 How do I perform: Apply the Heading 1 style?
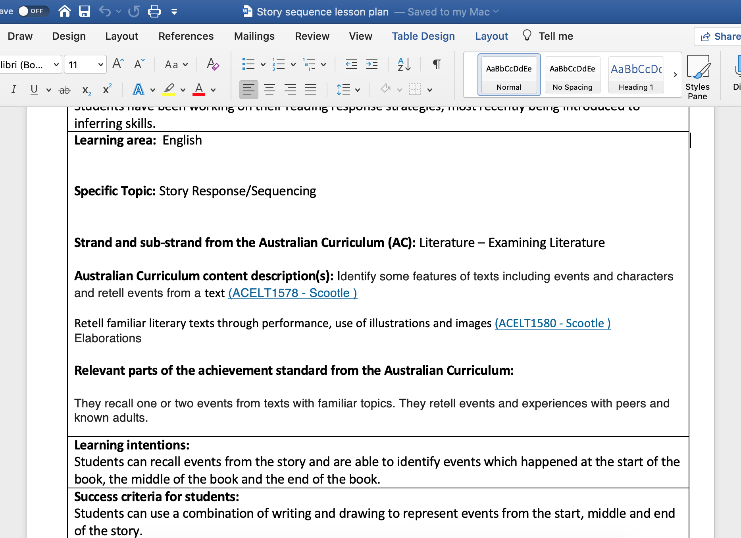click(x=636, y=75)
